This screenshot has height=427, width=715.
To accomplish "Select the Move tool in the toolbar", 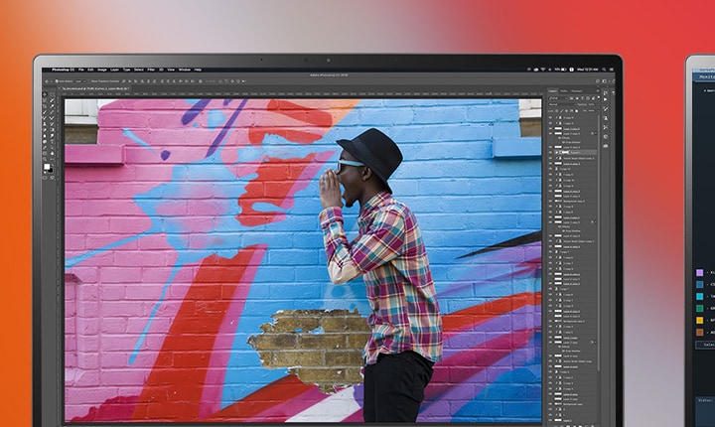I will (x=46, y=94).
